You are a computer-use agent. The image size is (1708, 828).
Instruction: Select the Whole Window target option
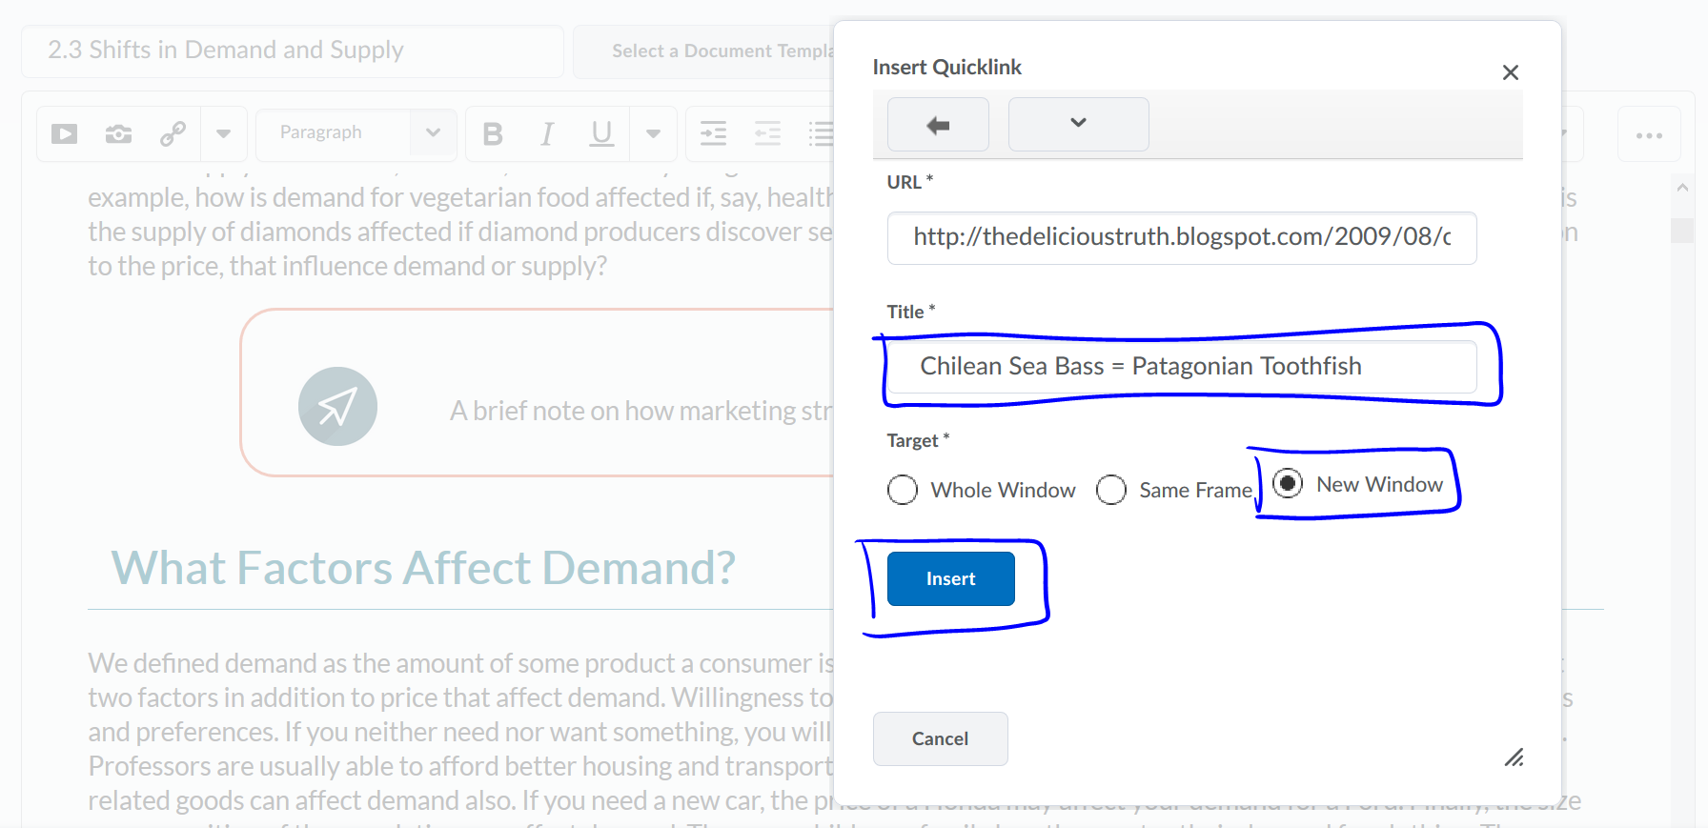[x=903, y=490]
